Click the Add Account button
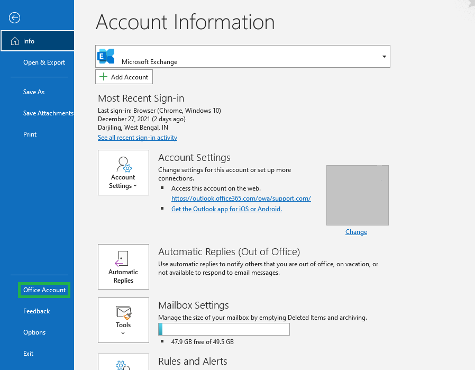Viewport: 475px width, 370px height. click(124, 77)
